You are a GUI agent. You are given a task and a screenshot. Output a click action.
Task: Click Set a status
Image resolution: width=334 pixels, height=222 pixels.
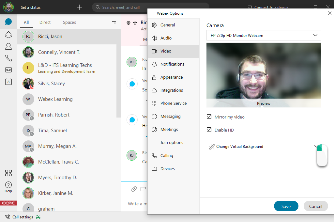tap(31, 8)
